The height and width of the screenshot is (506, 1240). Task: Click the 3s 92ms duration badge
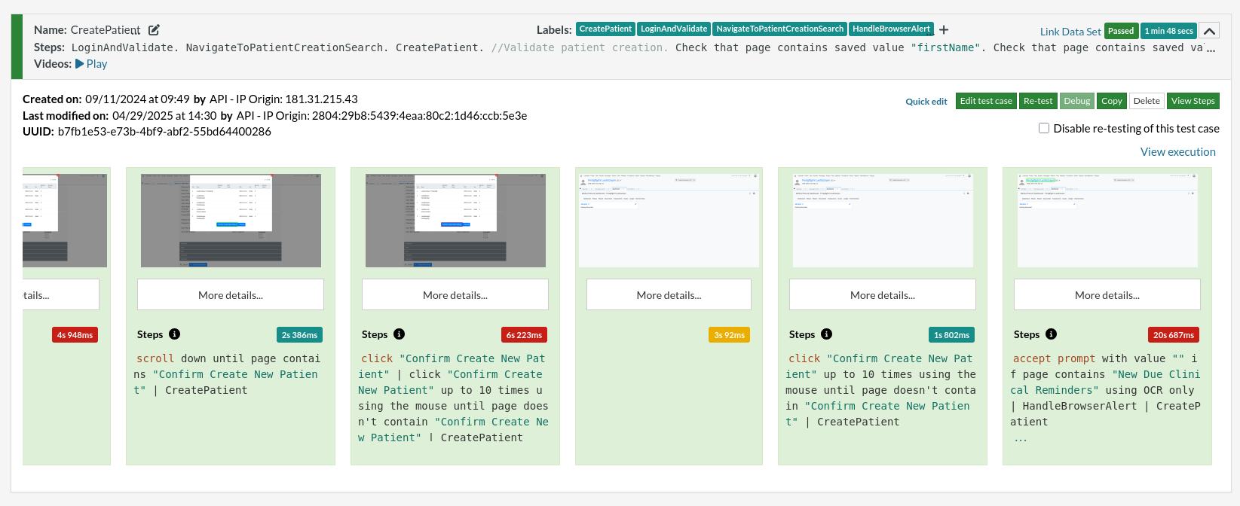729,335
